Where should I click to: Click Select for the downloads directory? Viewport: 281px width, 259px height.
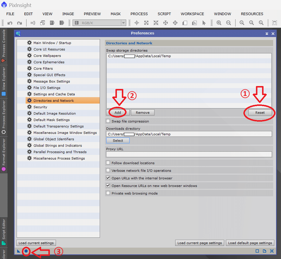pos(118,141)
